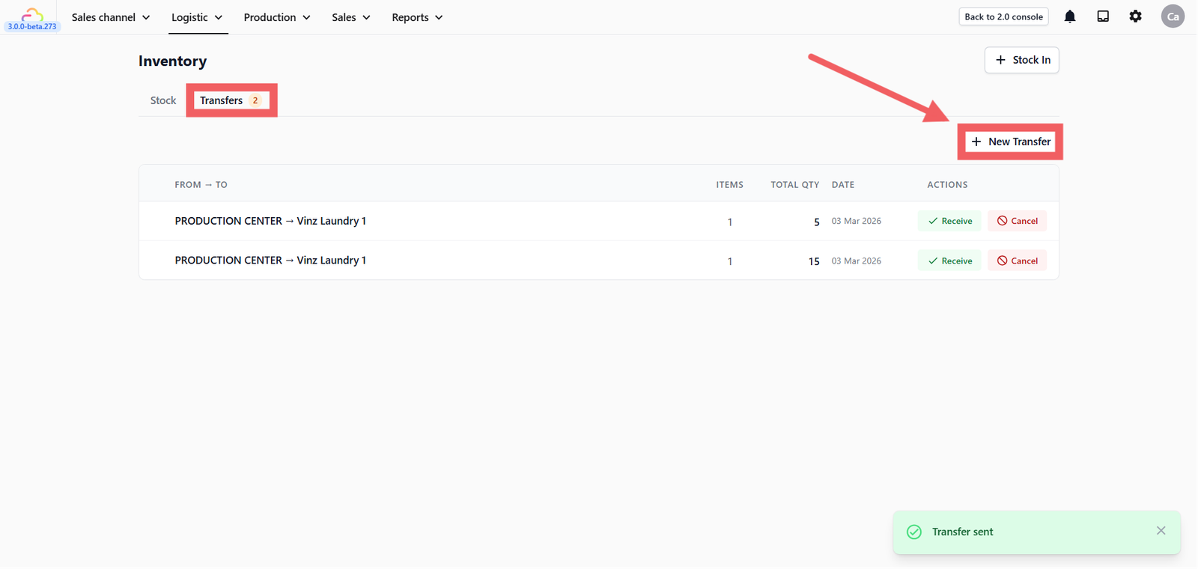Cancel the transfer with quantity 5
The height and width of the screenshot is (569, 1198).
(1017, 221)
